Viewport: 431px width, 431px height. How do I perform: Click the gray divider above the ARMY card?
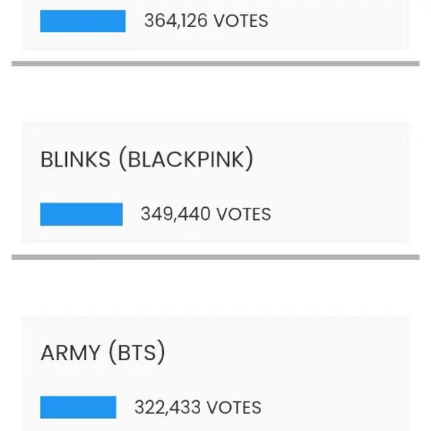point(215,257)
